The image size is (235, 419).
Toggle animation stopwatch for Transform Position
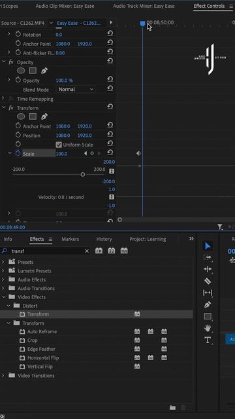(x=18, y=135)
